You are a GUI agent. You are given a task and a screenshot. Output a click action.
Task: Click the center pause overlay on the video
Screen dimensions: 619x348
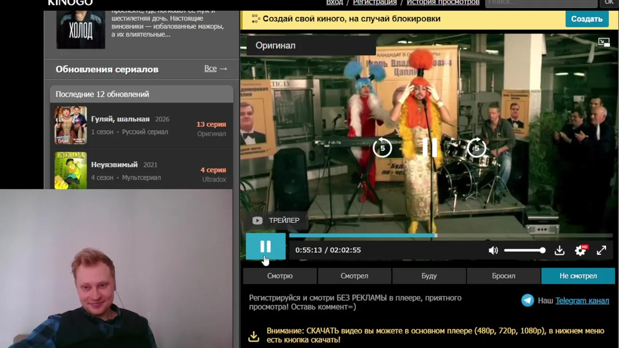[x=429, y=147]
